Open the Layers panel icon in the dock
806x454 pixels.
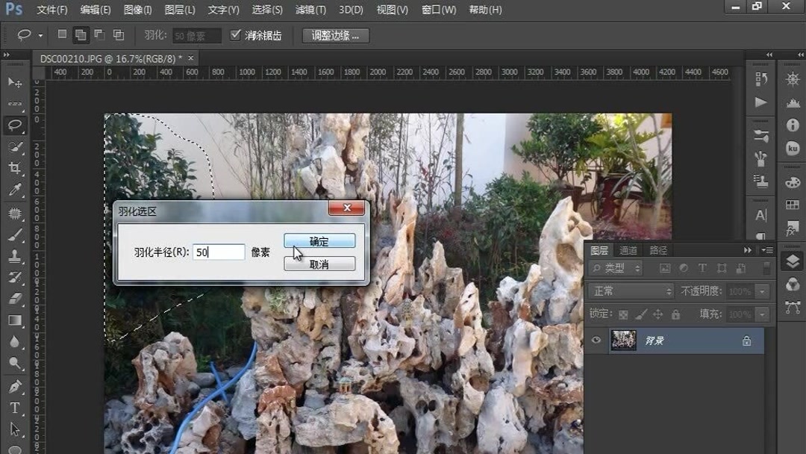coord(791,261)
